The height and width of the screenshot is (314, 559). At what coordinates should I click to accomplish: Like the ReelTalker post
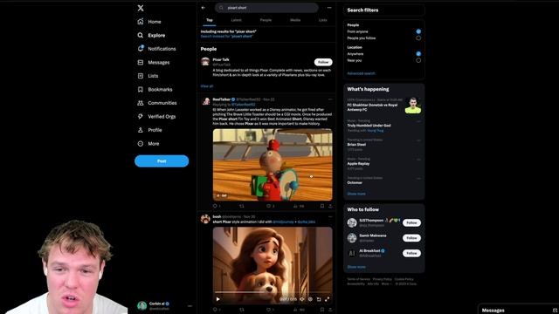[x=268, y=206]
